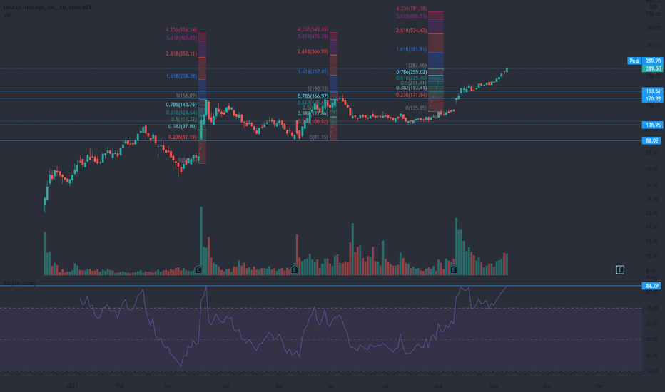Viewport: 665px width, 392px height.
Task: Click the Oct label on time axis
Action: (x=547, y=386)
